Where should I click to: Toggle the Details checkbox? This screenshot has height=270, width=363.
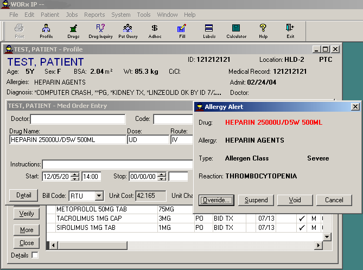[35, 255]
